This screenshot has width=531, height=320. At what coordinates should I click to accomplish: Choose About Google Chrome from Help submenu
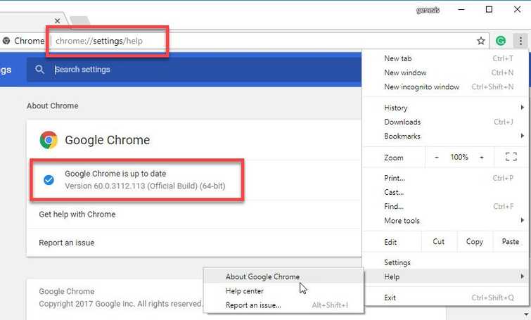pyautogui.click(x=262, y=277)
